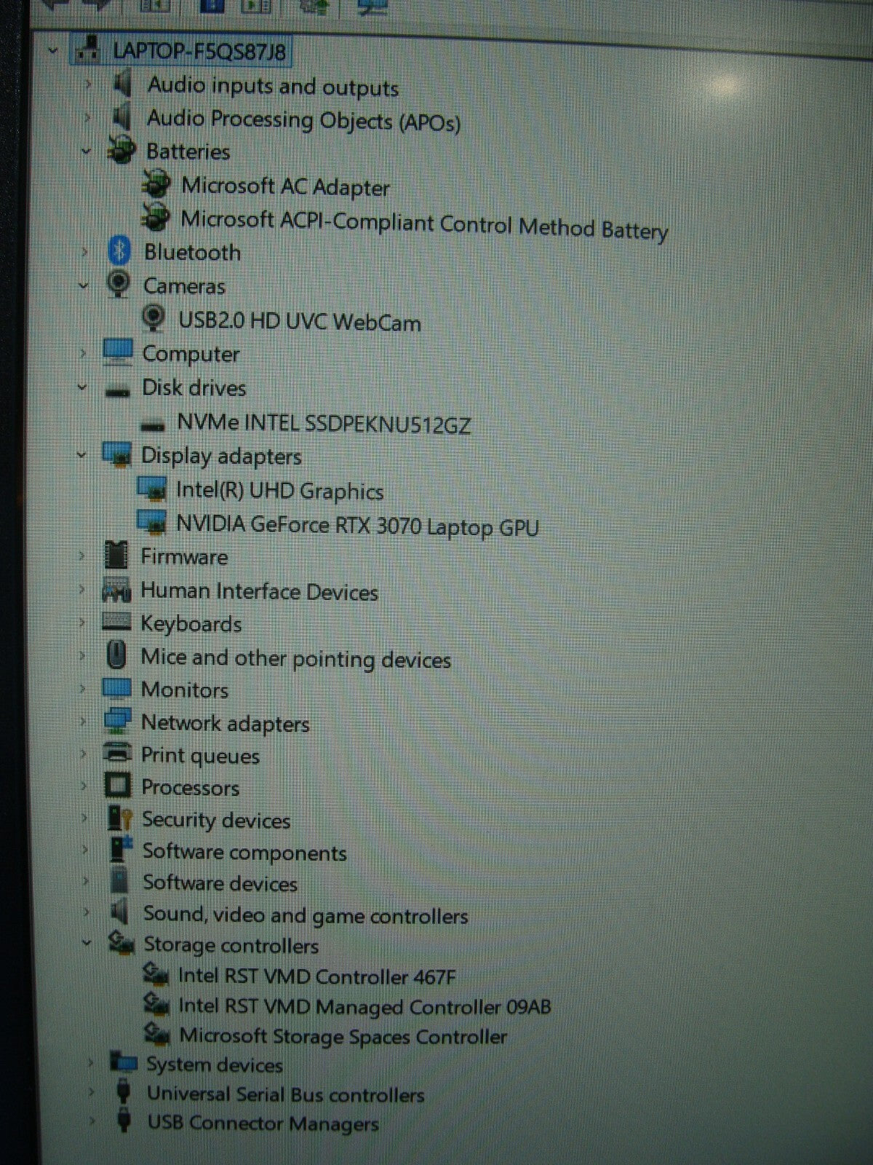This screenshot has width=873, height=1165.
Task: Collapse the Storage controllers category
Action: [x=87, y=944]
